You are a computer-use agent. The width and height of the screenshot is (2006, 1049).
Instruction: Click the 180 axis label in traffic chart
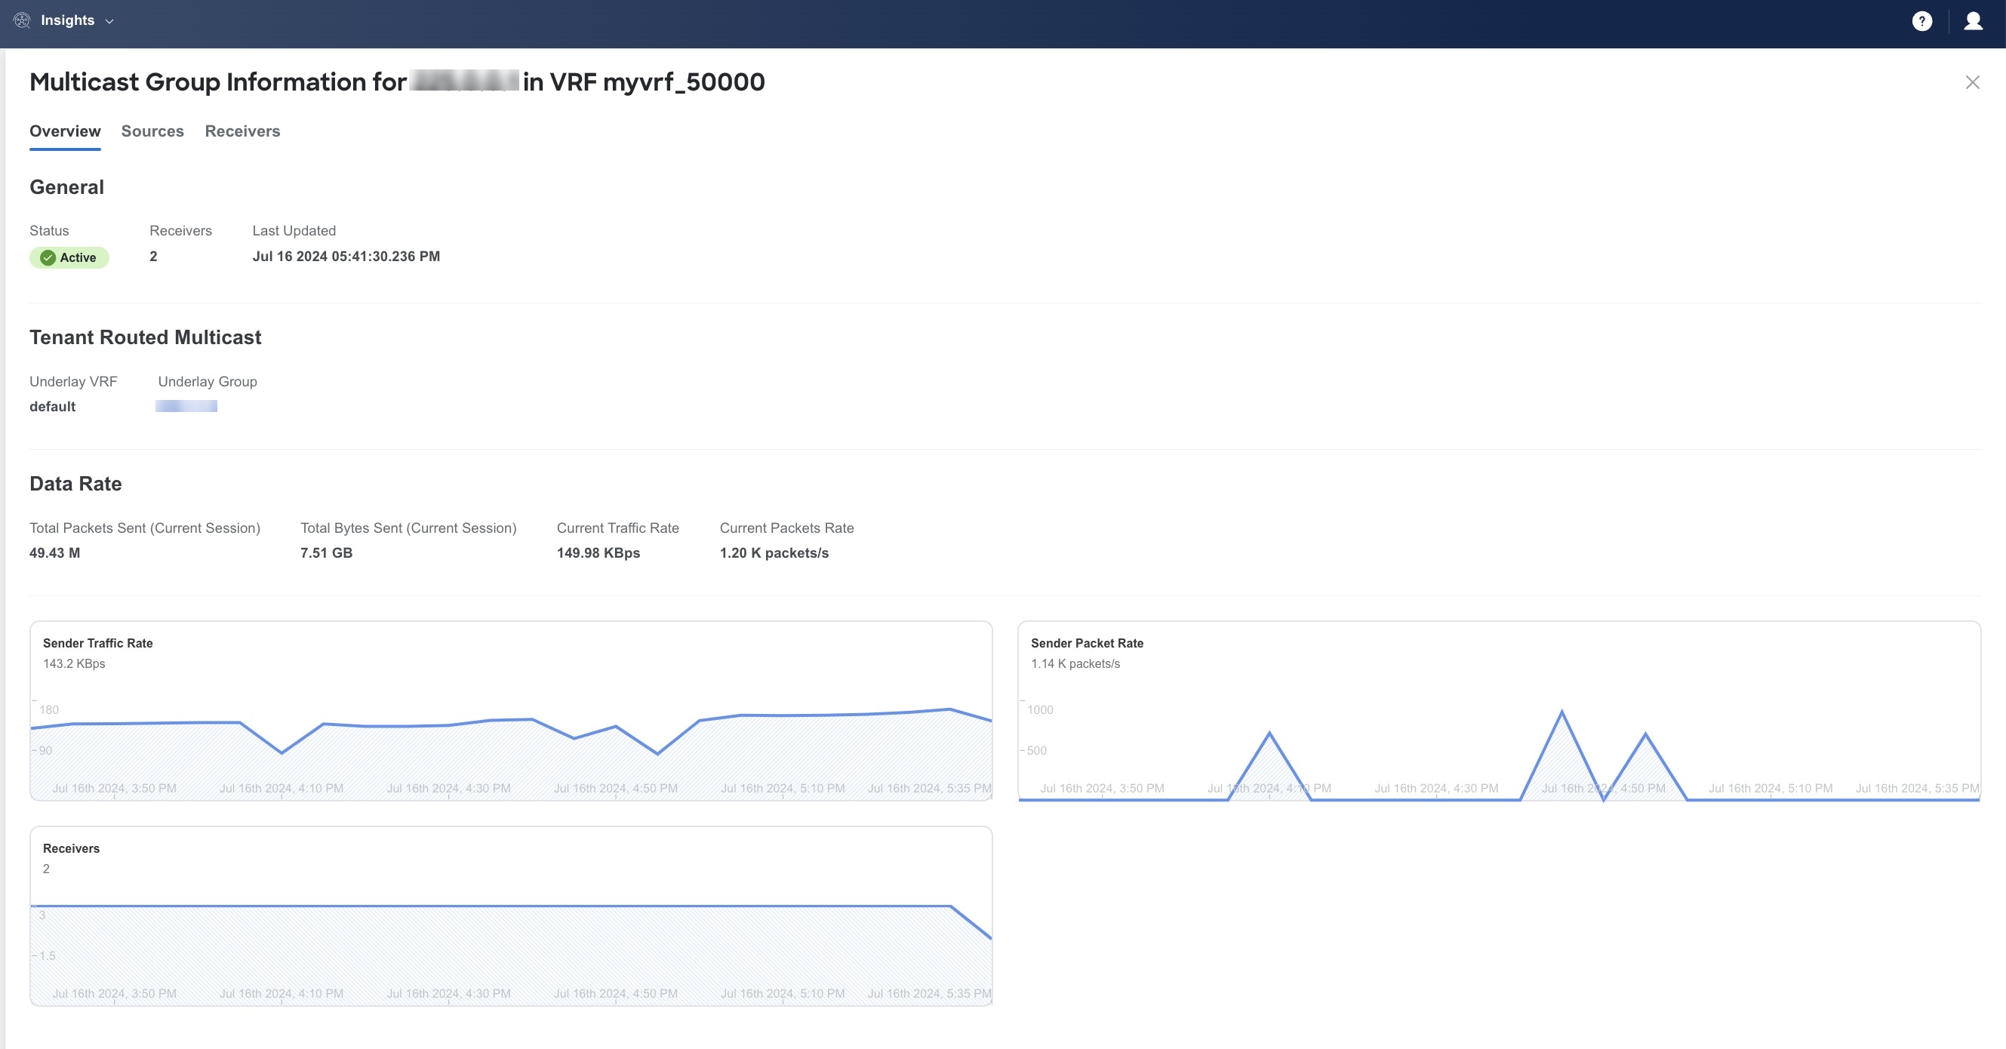tap(49, 709)
